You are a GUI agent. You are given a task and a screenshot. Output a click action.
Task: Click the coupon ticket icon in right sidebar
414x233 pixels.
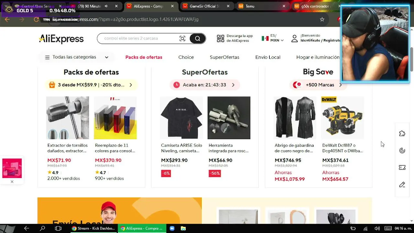pos(402,168)
